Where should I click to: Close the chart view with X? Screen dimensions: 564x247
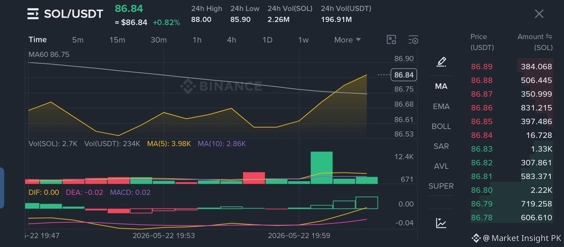point(539,14)
